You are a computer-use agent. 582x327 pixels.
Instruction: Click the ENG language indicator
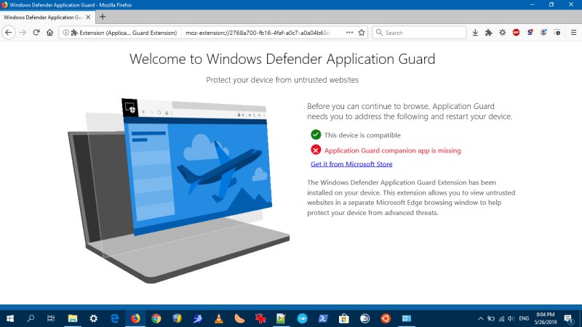pos(524,318)
